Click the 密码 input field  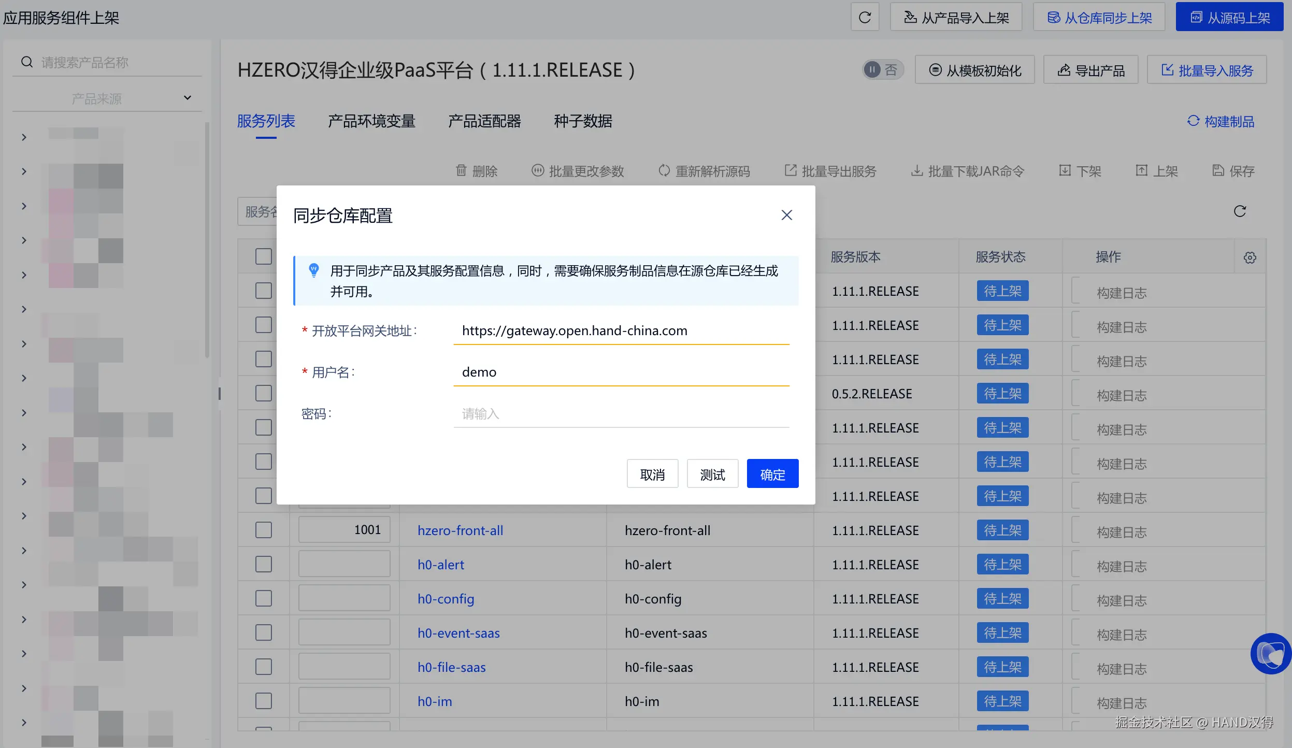click(621, 414)
